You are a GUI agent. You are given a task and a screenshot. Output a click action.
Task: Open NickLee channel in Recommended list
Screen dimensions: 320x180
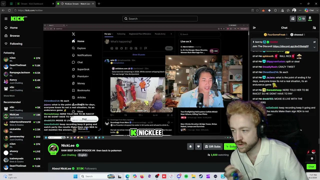[x=22, y=116]
